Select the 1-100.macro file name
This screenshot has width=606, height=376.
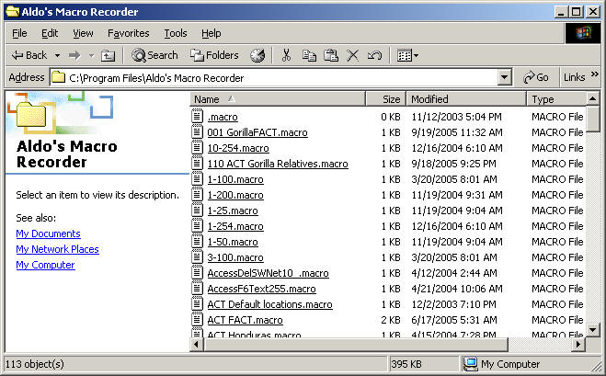pos(235,179)
